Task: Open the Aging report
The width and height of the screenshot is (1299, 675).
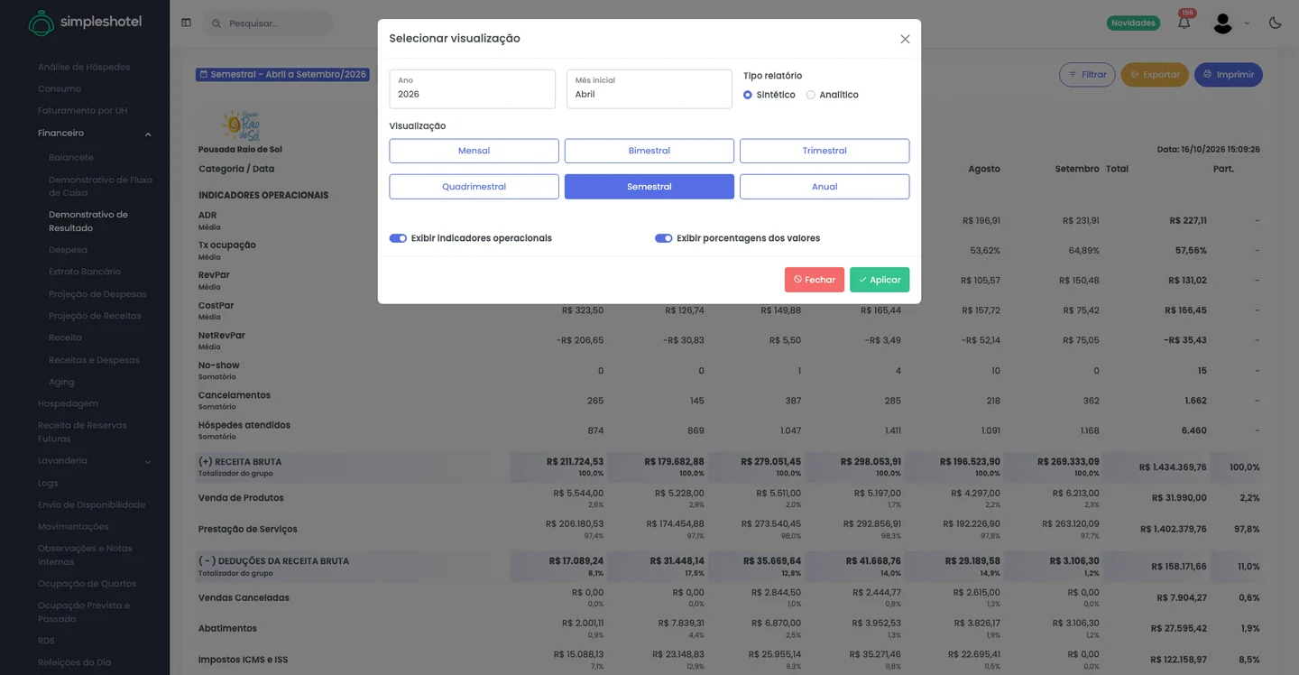Action: [x=61, y=382]
